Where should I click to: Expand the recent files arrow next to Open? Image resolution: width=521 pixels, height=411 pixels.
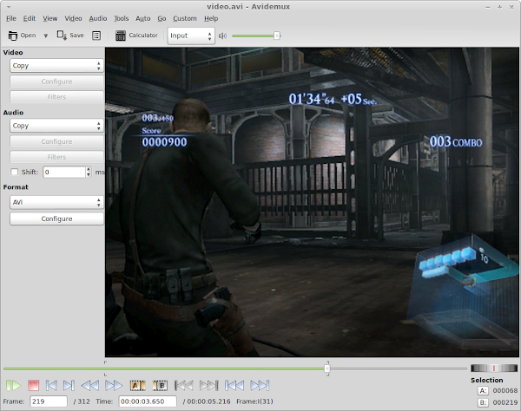click(46, 36)
